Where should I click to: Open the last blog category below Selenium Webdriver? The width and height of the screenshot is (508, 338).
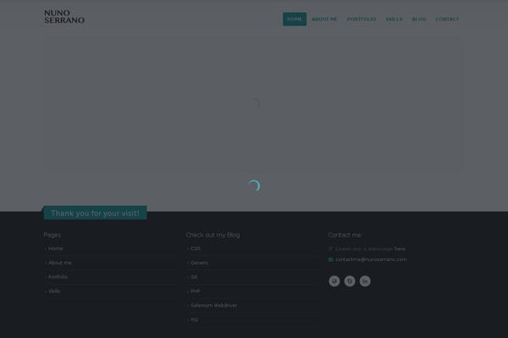[x=195, y=320]
